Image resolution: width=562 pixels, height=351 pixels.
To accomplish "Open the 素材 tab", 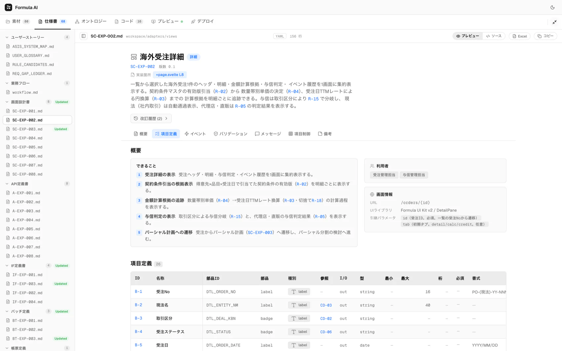I will click(x=18, y=21).
